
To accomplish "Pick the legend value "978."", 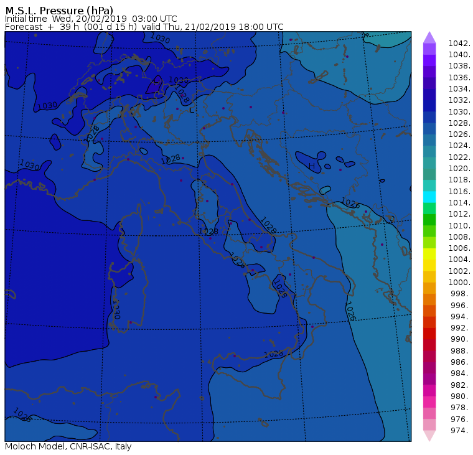I will pos(461,407).
